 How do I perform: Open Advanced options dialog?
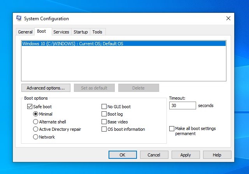[46, 88]
